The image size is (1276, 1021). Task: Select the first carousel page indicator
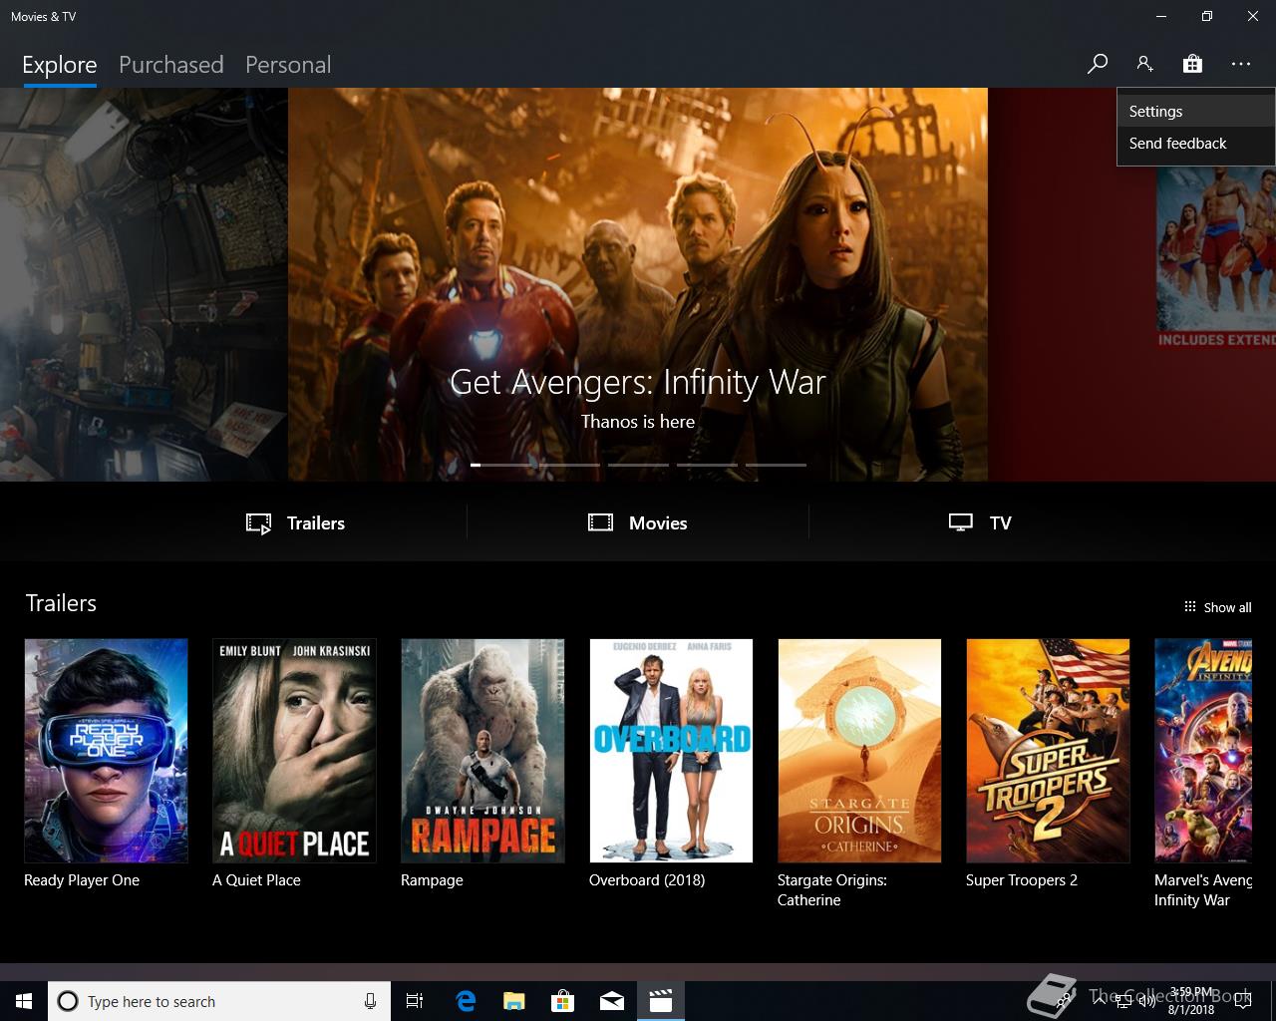[501, 465]
